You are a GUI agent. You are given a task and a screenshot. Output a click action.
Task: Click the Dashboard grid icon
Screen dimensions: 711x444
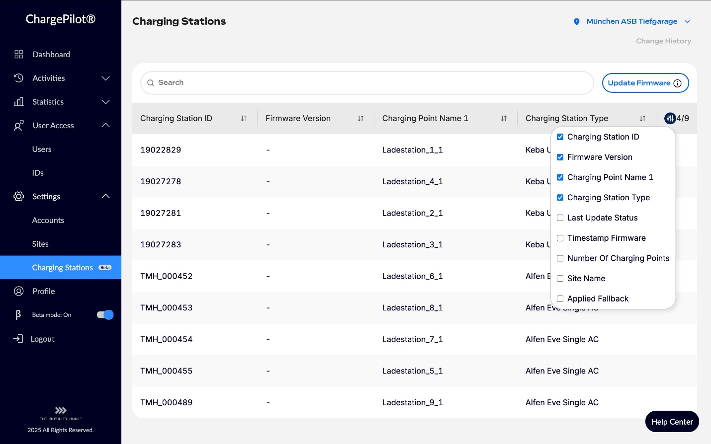pyautogui.click(x=19, y=54)
